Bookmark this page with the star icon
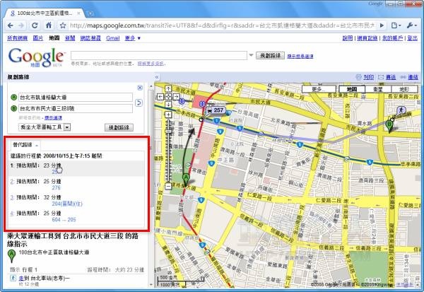 tap(63, 25)
